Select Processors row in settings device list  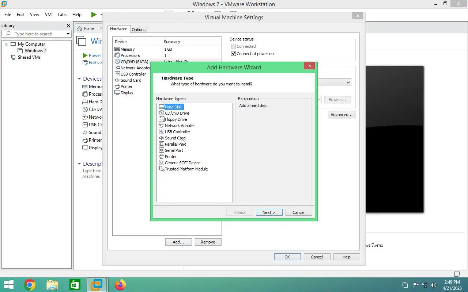[x=167, y=55]
